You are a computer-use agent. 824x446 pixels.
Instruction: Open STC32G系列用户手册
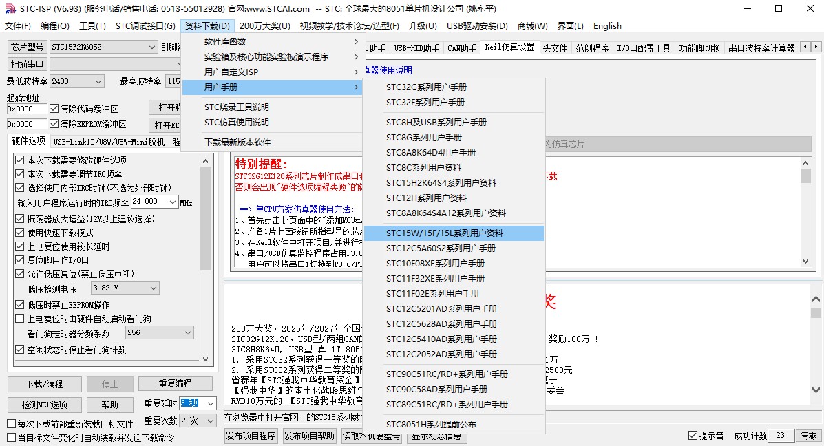pyautogui.click(x=454, y=87)
